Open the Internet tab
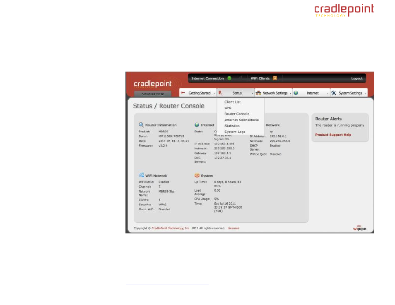 click(311, 93)
